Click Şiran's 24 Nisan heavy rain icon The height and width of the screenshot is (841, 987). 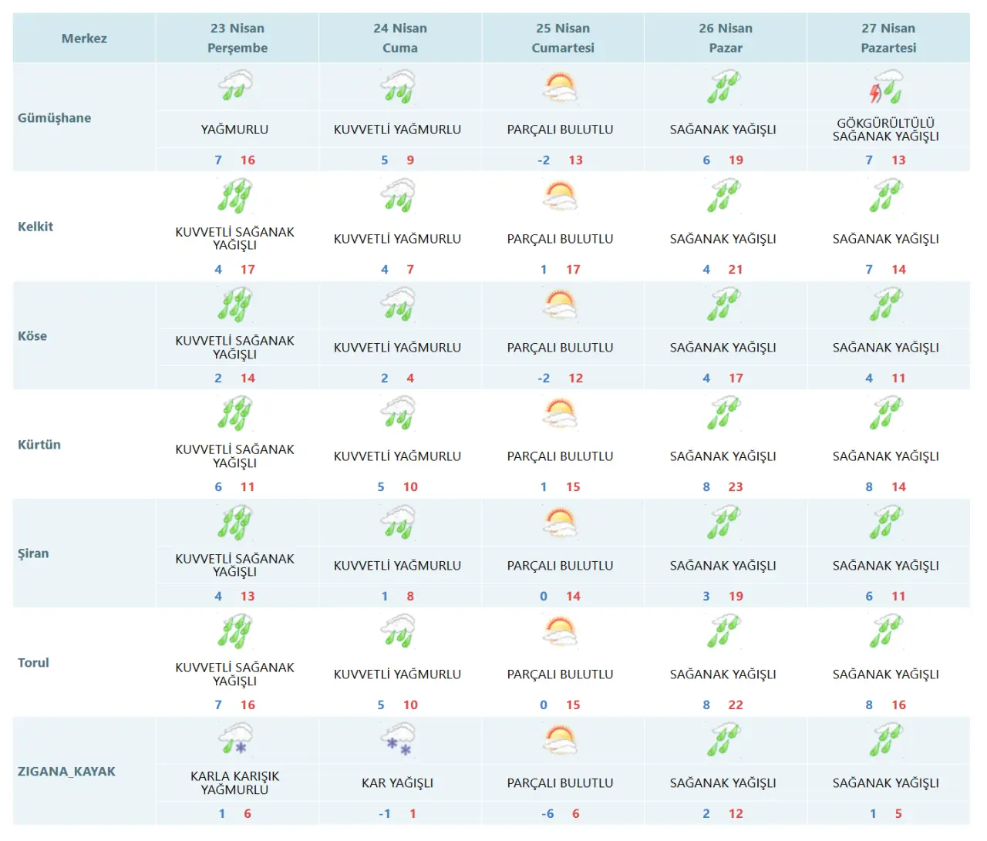[398, 522]
